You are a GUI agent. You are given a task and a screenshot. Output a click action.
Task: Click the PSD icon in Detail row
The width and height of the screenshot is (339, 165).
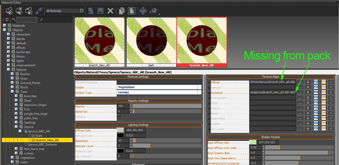(316, 103)
